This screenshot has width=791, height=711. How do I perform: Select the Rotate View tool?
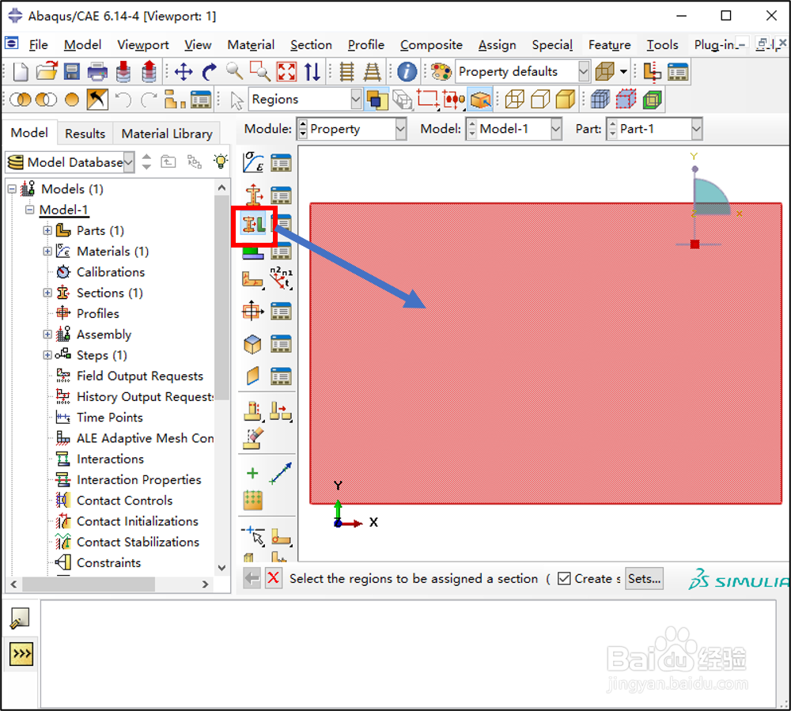[x=209, y=72]
